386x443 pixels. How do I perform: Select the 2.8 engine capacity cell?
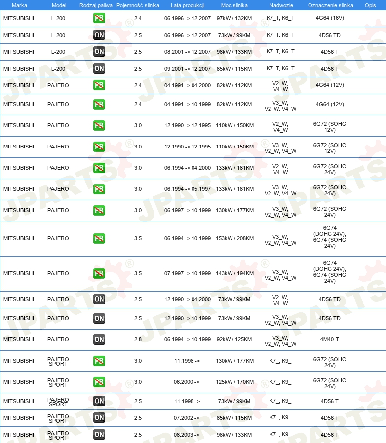(138, 339)
